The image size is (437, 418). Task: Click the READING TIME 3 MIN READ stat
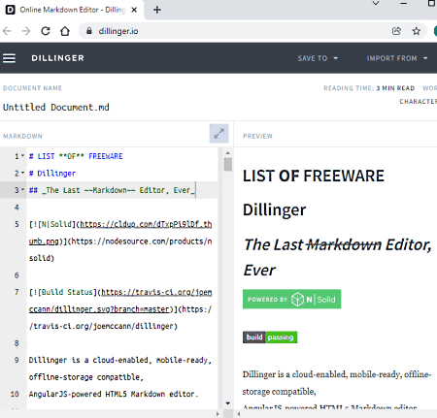tap(369, 88)
